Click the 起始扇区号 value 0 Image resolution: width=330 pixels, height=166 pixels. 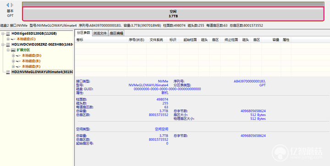tap(167, 144)
